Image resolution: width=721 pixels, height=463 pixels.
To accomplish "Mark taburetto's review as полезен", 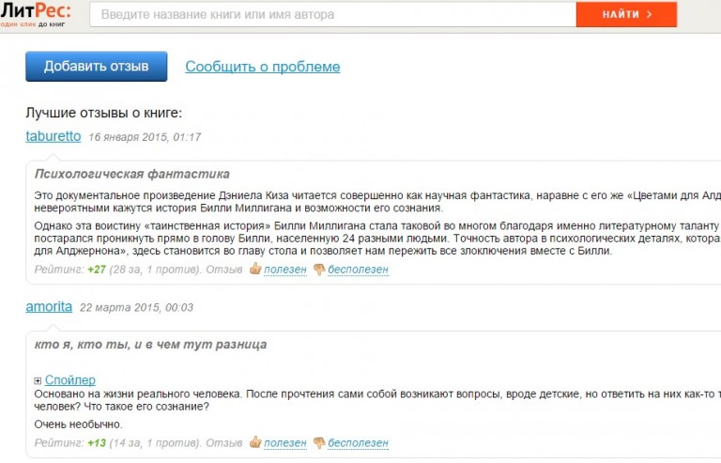I will point(285,270).
